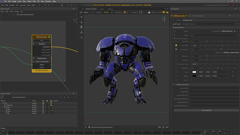Click the viewer axis orientation gizmo

coord(165,19)
